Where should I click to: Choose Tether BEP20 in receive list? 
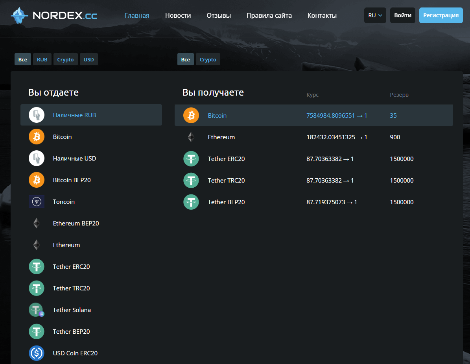coord(226,202)
